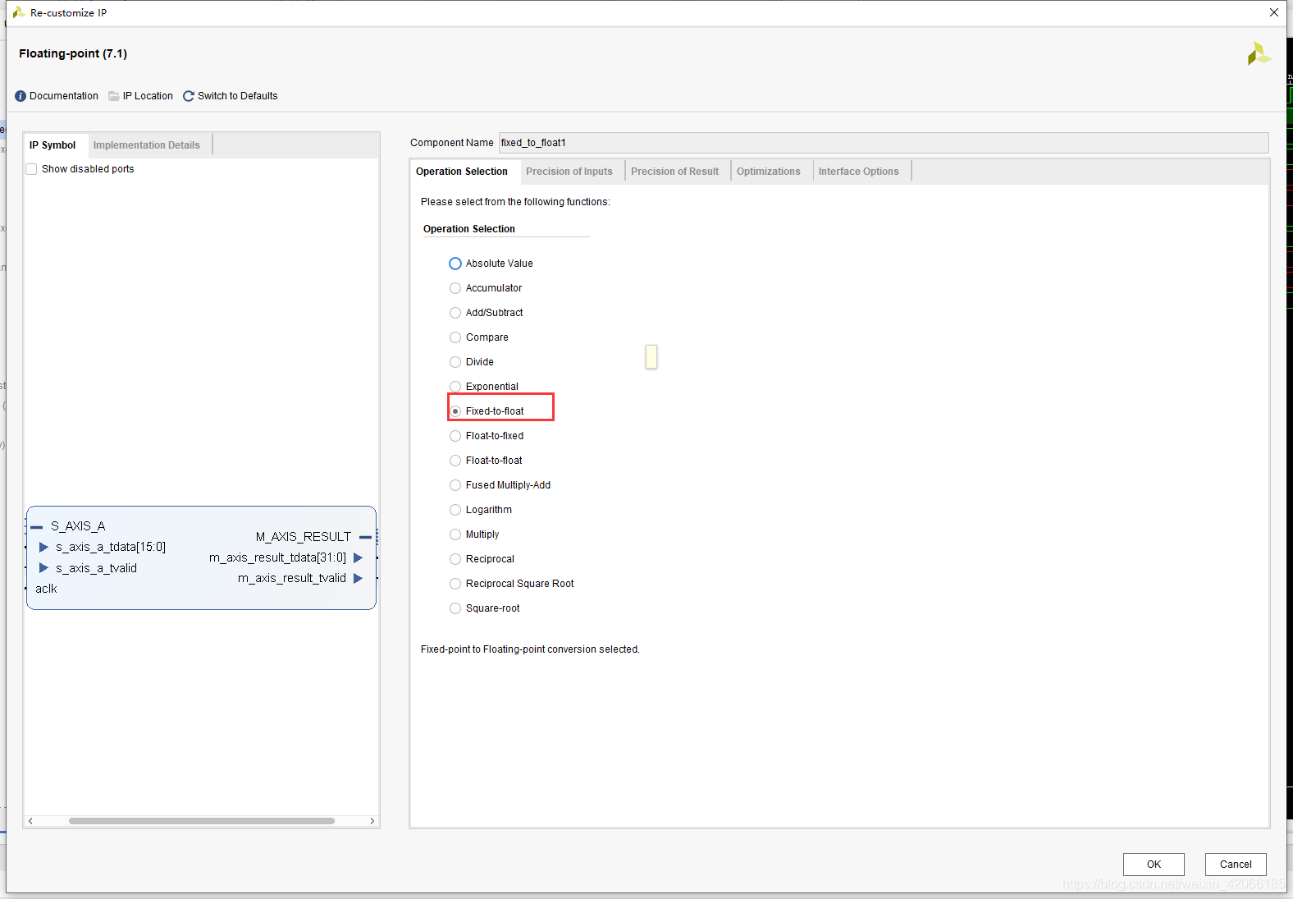The image size is (1293, 899).
Task: Select the Fixed-to-float operation
Action: pos(455,411)
